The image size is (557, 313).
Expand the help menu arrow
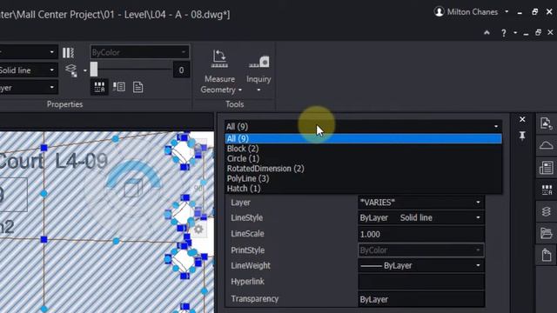coord(515,33)
